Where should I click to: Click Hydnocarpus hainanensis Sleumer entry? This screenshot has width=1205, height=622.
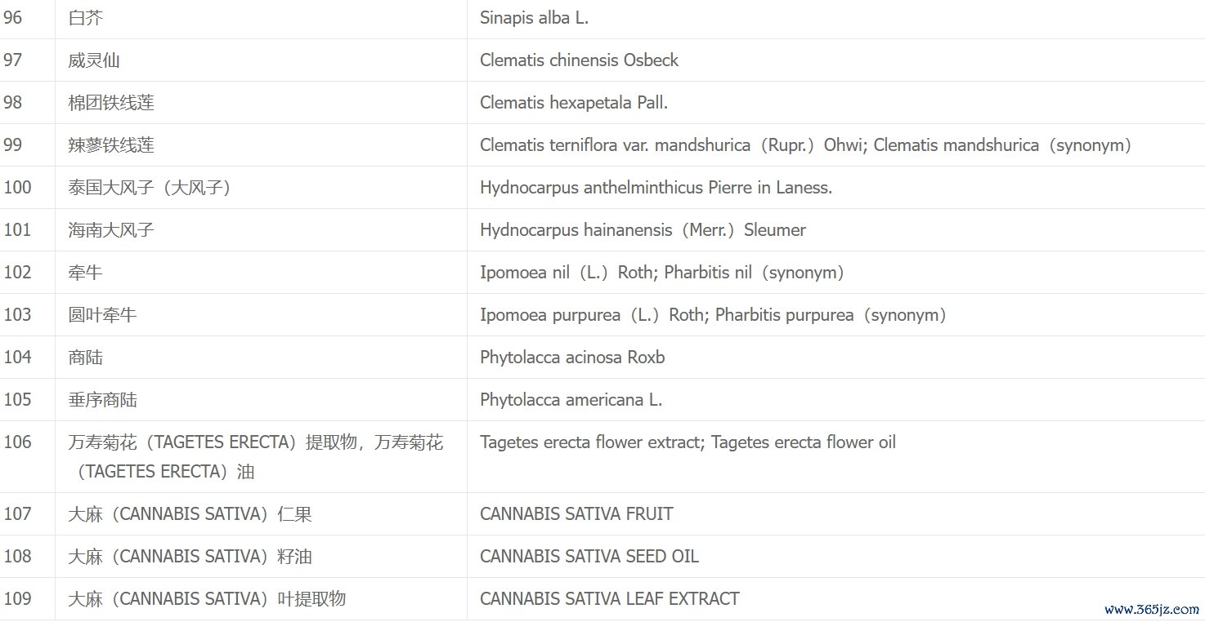pos(643,230)
